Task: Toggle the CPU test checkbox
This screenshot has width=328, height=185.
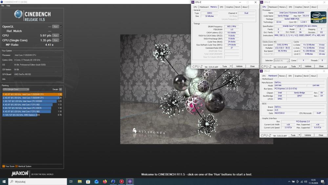Action: (x=61, y=35)
